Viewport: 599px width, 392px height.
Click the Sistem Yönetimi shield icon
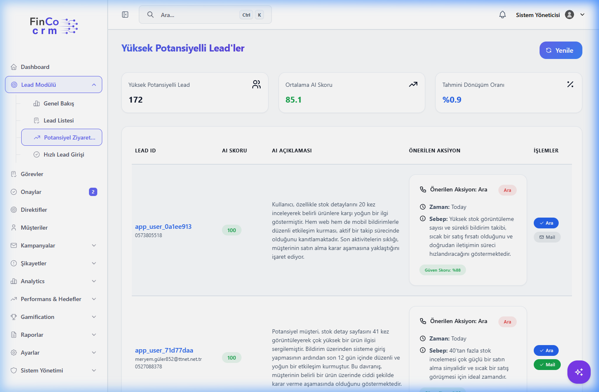pyautogui.click(x=14, y=370)
